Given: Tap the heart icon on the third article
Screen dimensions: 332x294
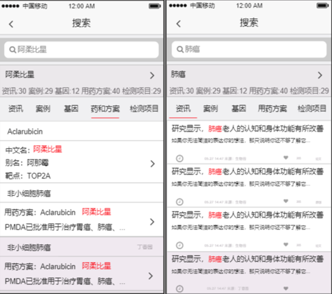Looking at the screenshot, I should click(286, 245).
